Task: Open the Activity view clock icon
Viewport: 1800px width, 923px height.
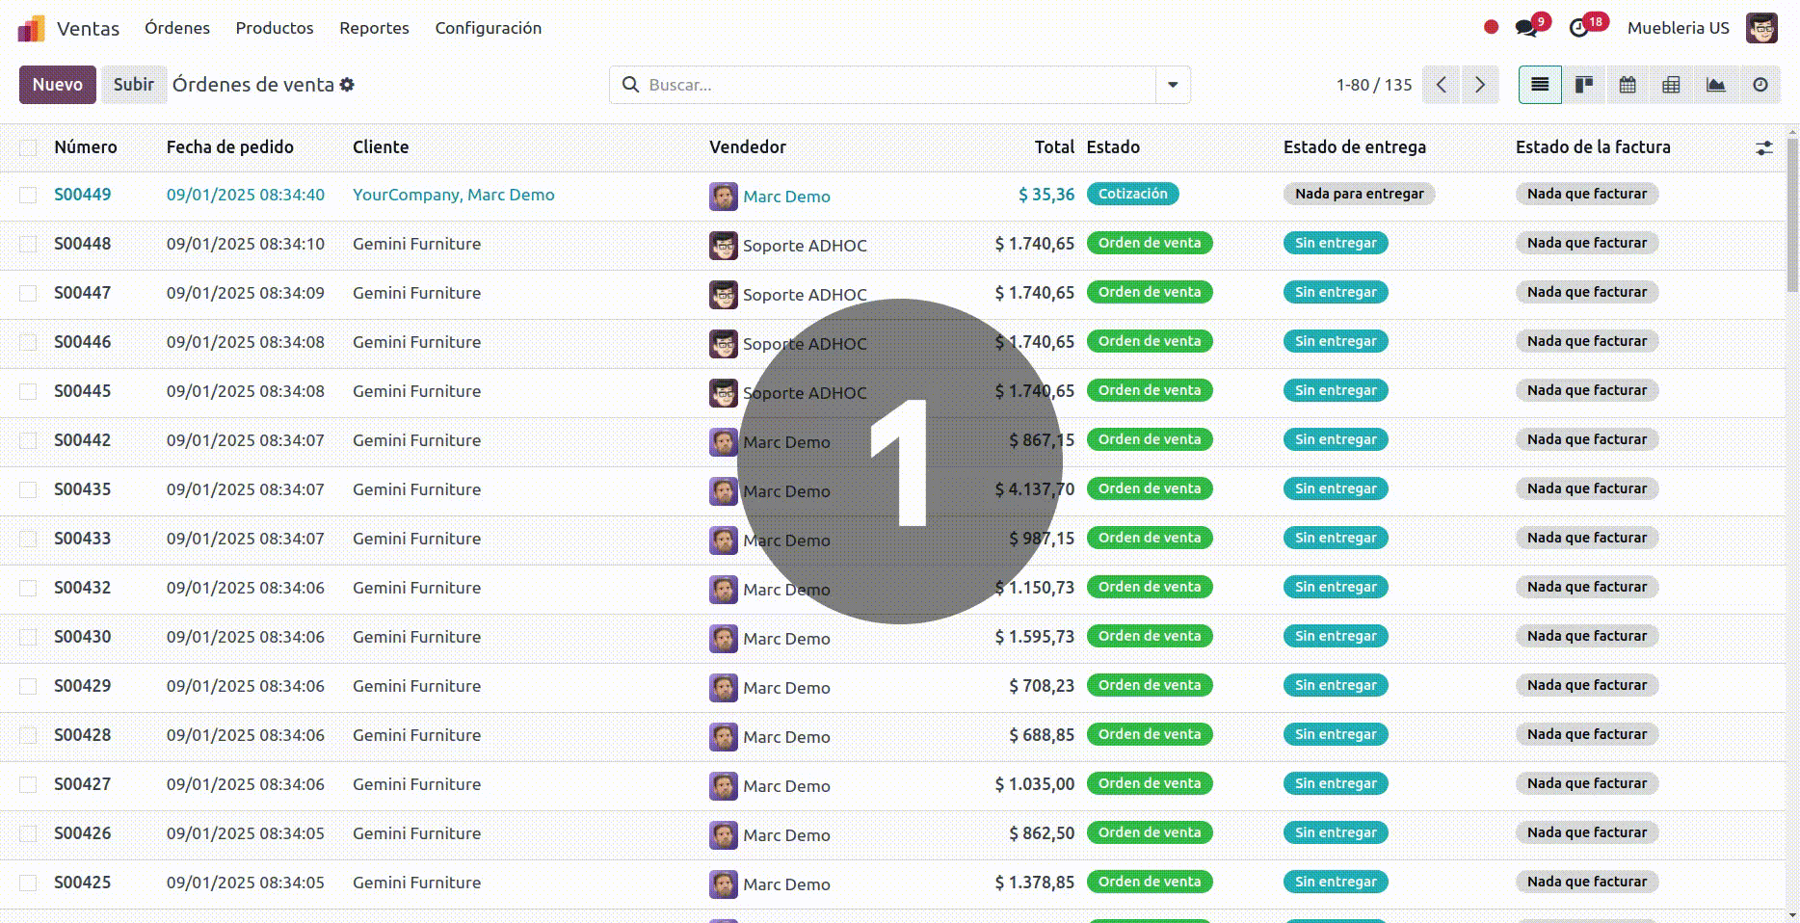Action: pyautogui.click(x=1760, y=85)
